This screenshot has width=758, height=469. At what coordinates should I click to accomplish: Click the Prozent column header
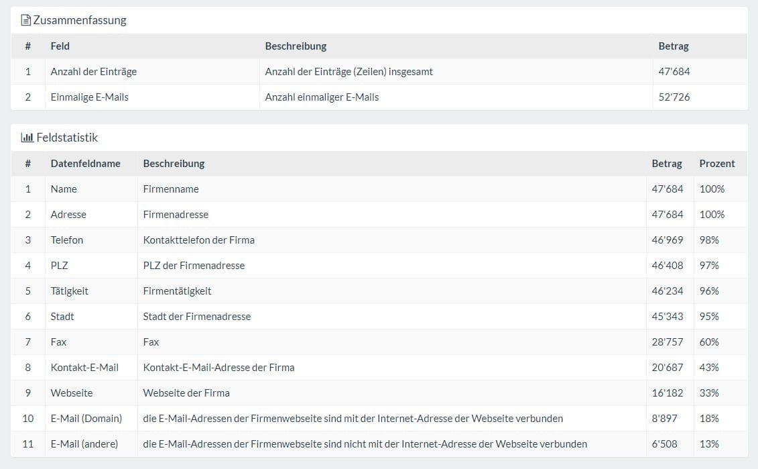[x=717, y=164]
